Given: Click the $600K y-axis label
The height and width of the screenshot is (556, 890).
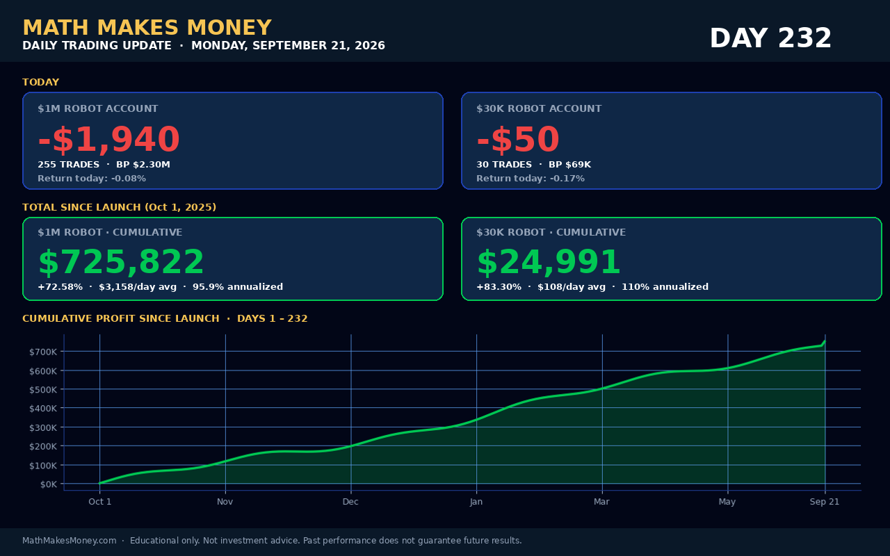Looking at the screenshot, I should pos(43,370).
